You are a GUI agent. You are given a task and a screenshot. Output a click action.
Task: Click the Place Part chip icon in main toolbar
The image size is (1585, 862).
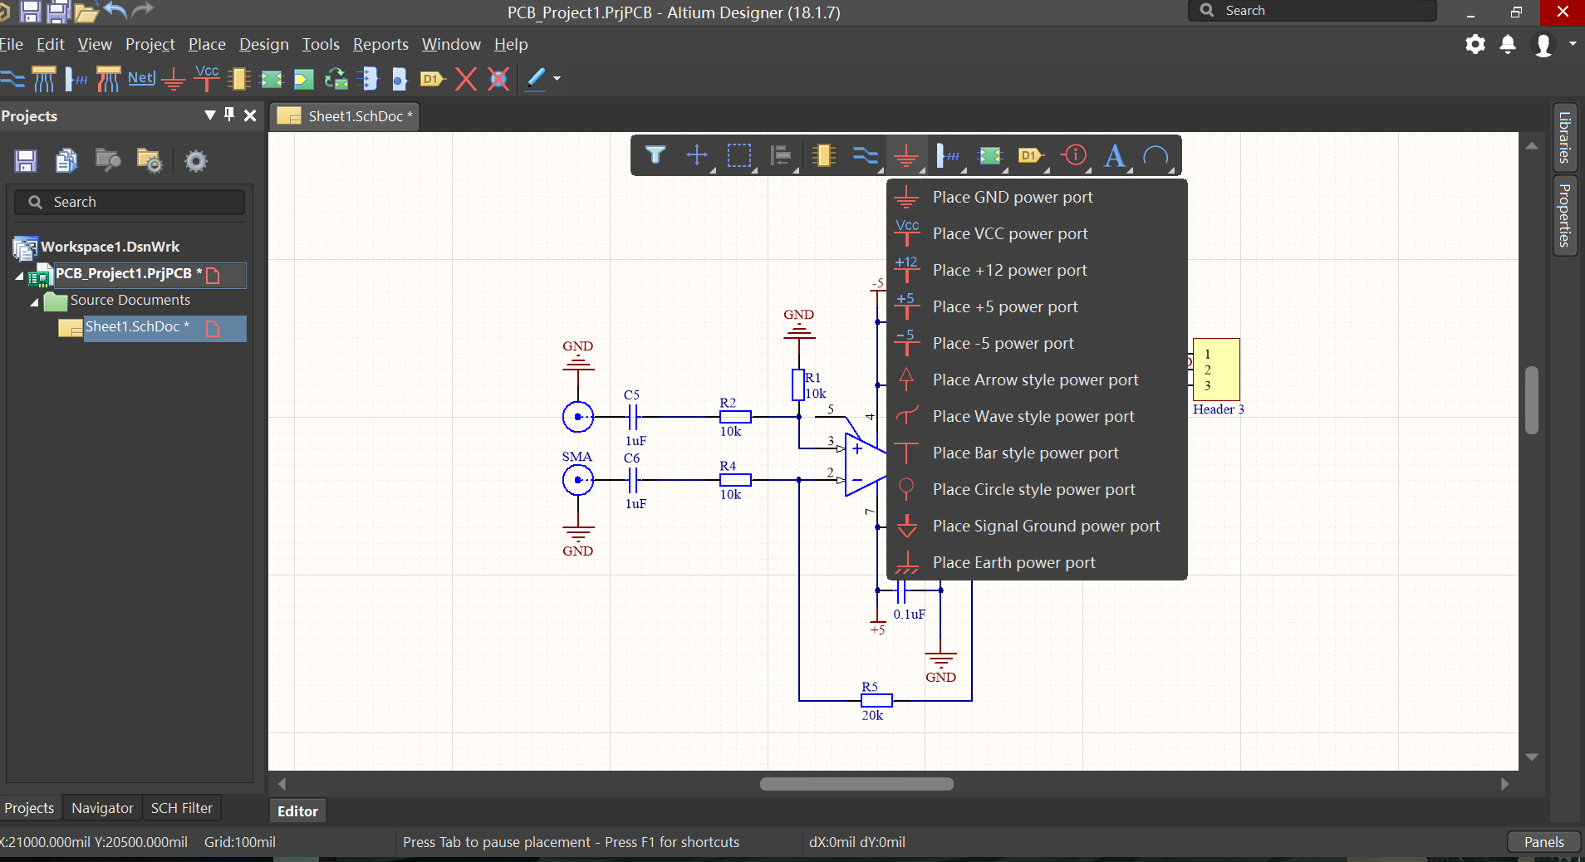coord(239,79)
